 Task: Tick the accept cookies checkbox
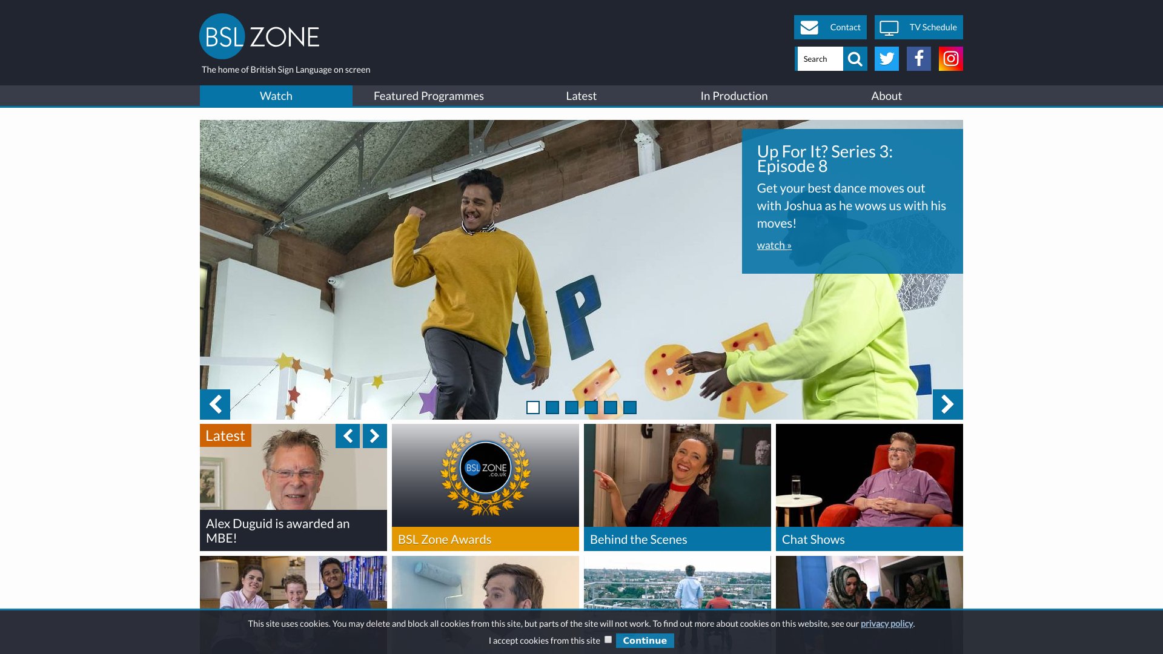tap(608, 639)
